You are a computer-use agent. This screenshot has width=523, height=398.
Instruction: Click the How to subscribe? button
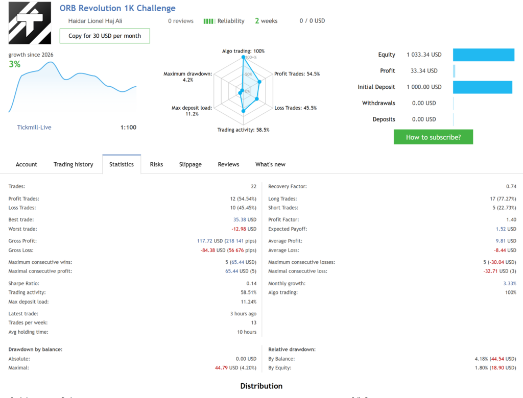pos(433,137)
